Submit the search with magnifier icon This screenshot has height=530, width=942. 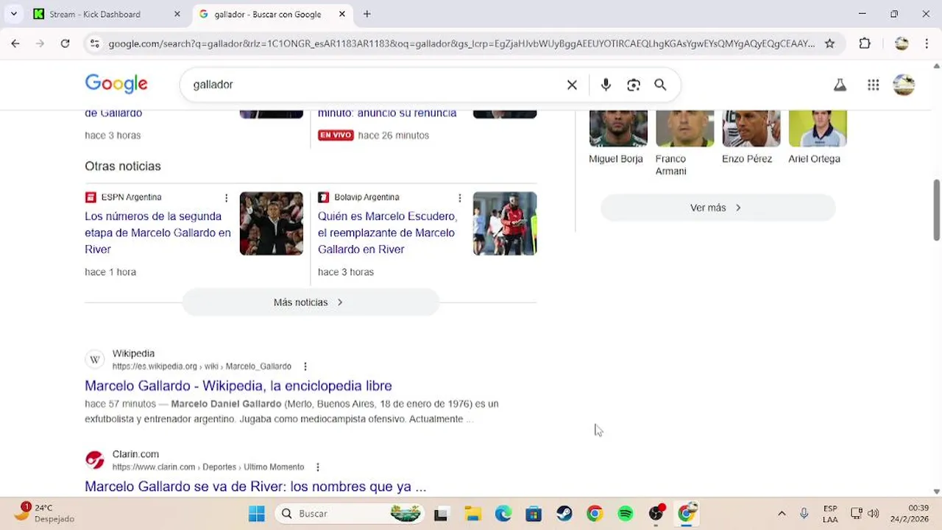660,85
